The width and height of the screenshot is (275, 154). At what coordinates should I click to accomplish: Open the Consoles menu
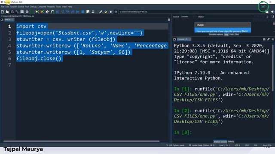[x=42, y=7]
